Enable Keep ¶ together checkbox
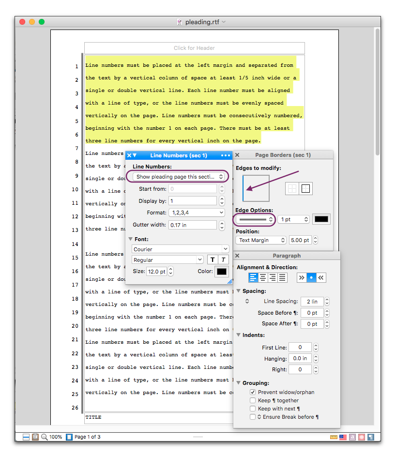 [x=253, y=400]
